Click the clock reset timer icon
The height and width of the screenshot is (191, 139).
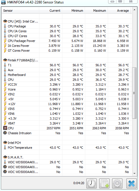click(x=92, y=183)
